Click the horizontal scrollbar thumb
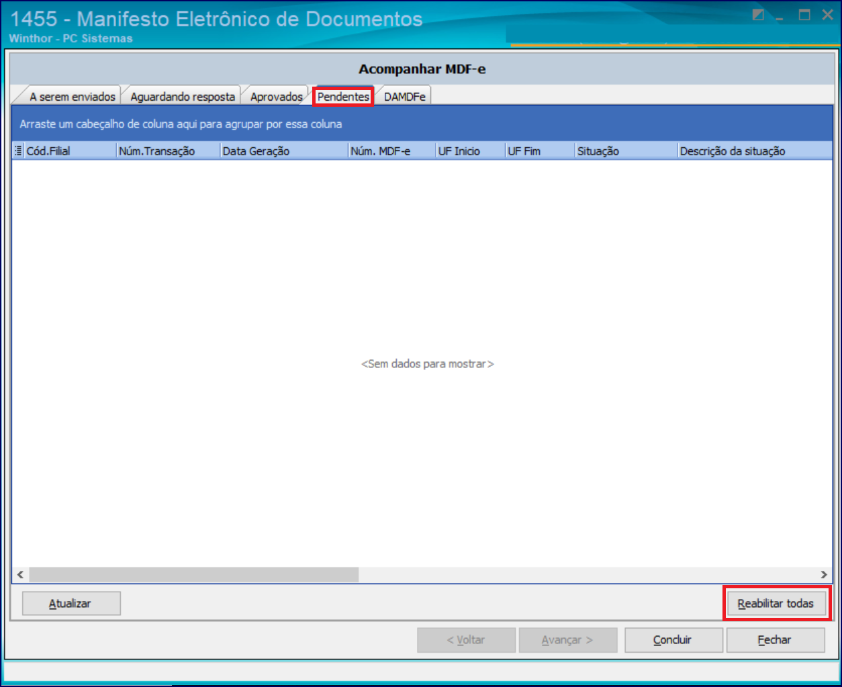Viewport: 842px width, 687px height. [193, 575]
